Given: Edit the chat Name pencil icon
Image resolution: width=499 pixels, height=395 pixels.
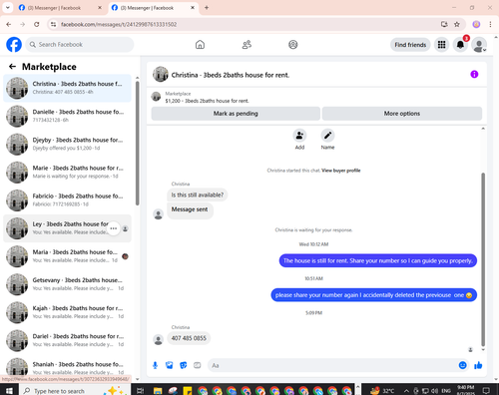Looking at the screenshot, I should click(327, 136).
